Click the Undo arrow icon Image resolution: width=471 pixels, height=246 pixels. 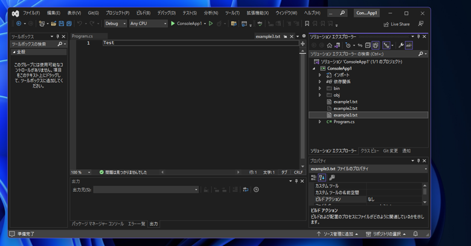[x=79, y=24]
